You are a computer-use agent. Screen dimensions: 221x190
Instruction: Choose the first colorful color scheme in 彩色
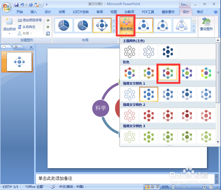coord(130,73)
